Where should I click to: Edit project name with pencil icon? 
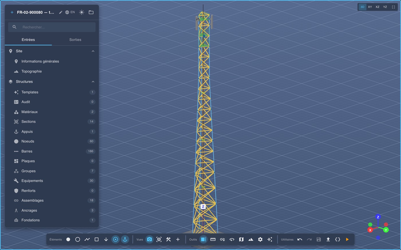click(x=60, y=12)
